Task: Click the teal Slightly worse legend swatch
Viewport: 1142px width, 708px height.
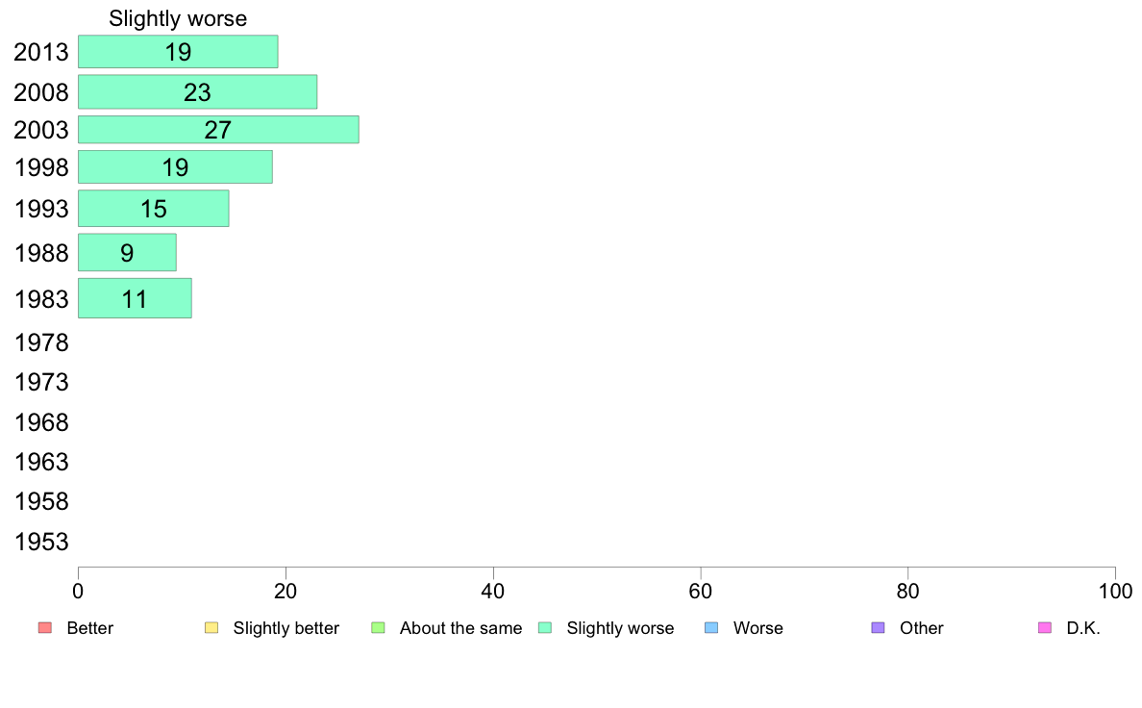Action: (x=545, y=628)
